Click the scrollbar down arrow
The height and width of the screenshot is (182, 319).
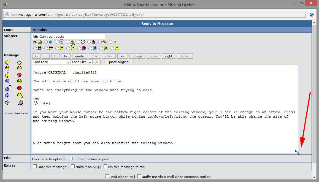pos(314,177)
